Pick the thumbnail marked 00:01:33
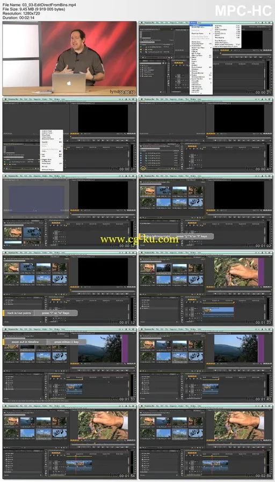 point(69,365)
